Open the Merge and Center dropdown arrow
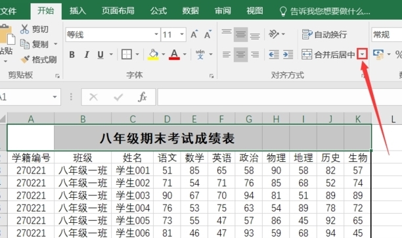The width and height of the screenshot is (402, 238). coord(363,54)
